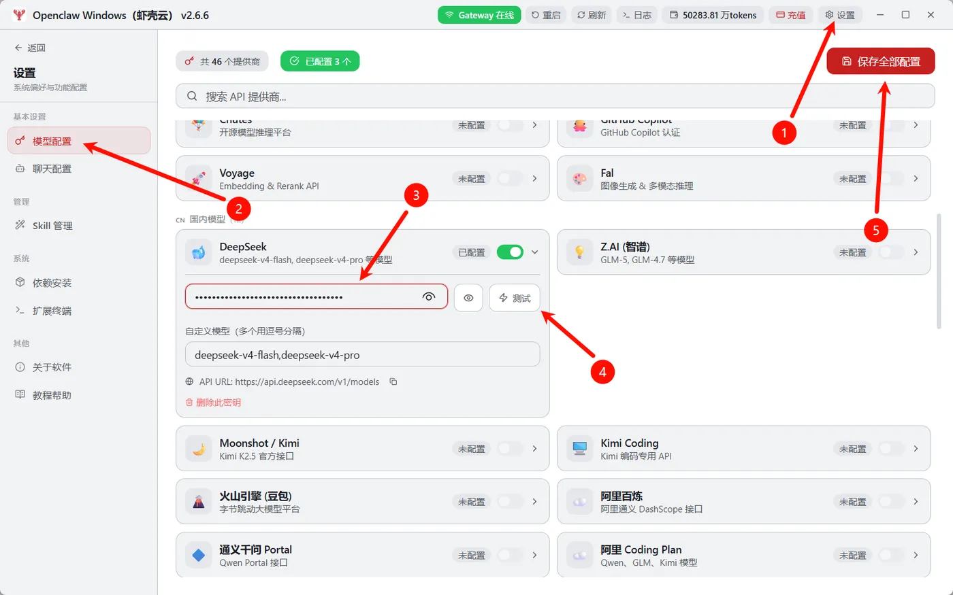Click the eye button next to 测试
The height and width of the screenshot is (595, 953).
(468, 298)
